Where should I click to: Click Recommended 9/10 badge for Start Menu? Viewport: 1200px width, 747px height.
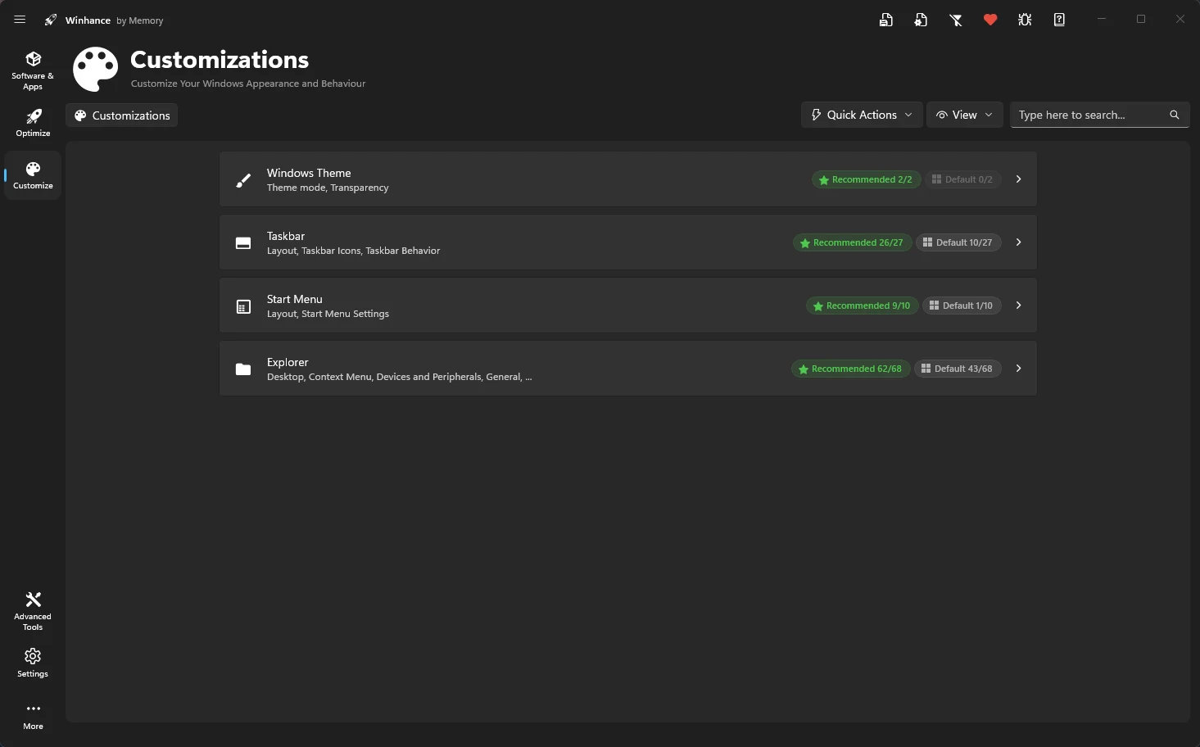[x=863, y=306]
